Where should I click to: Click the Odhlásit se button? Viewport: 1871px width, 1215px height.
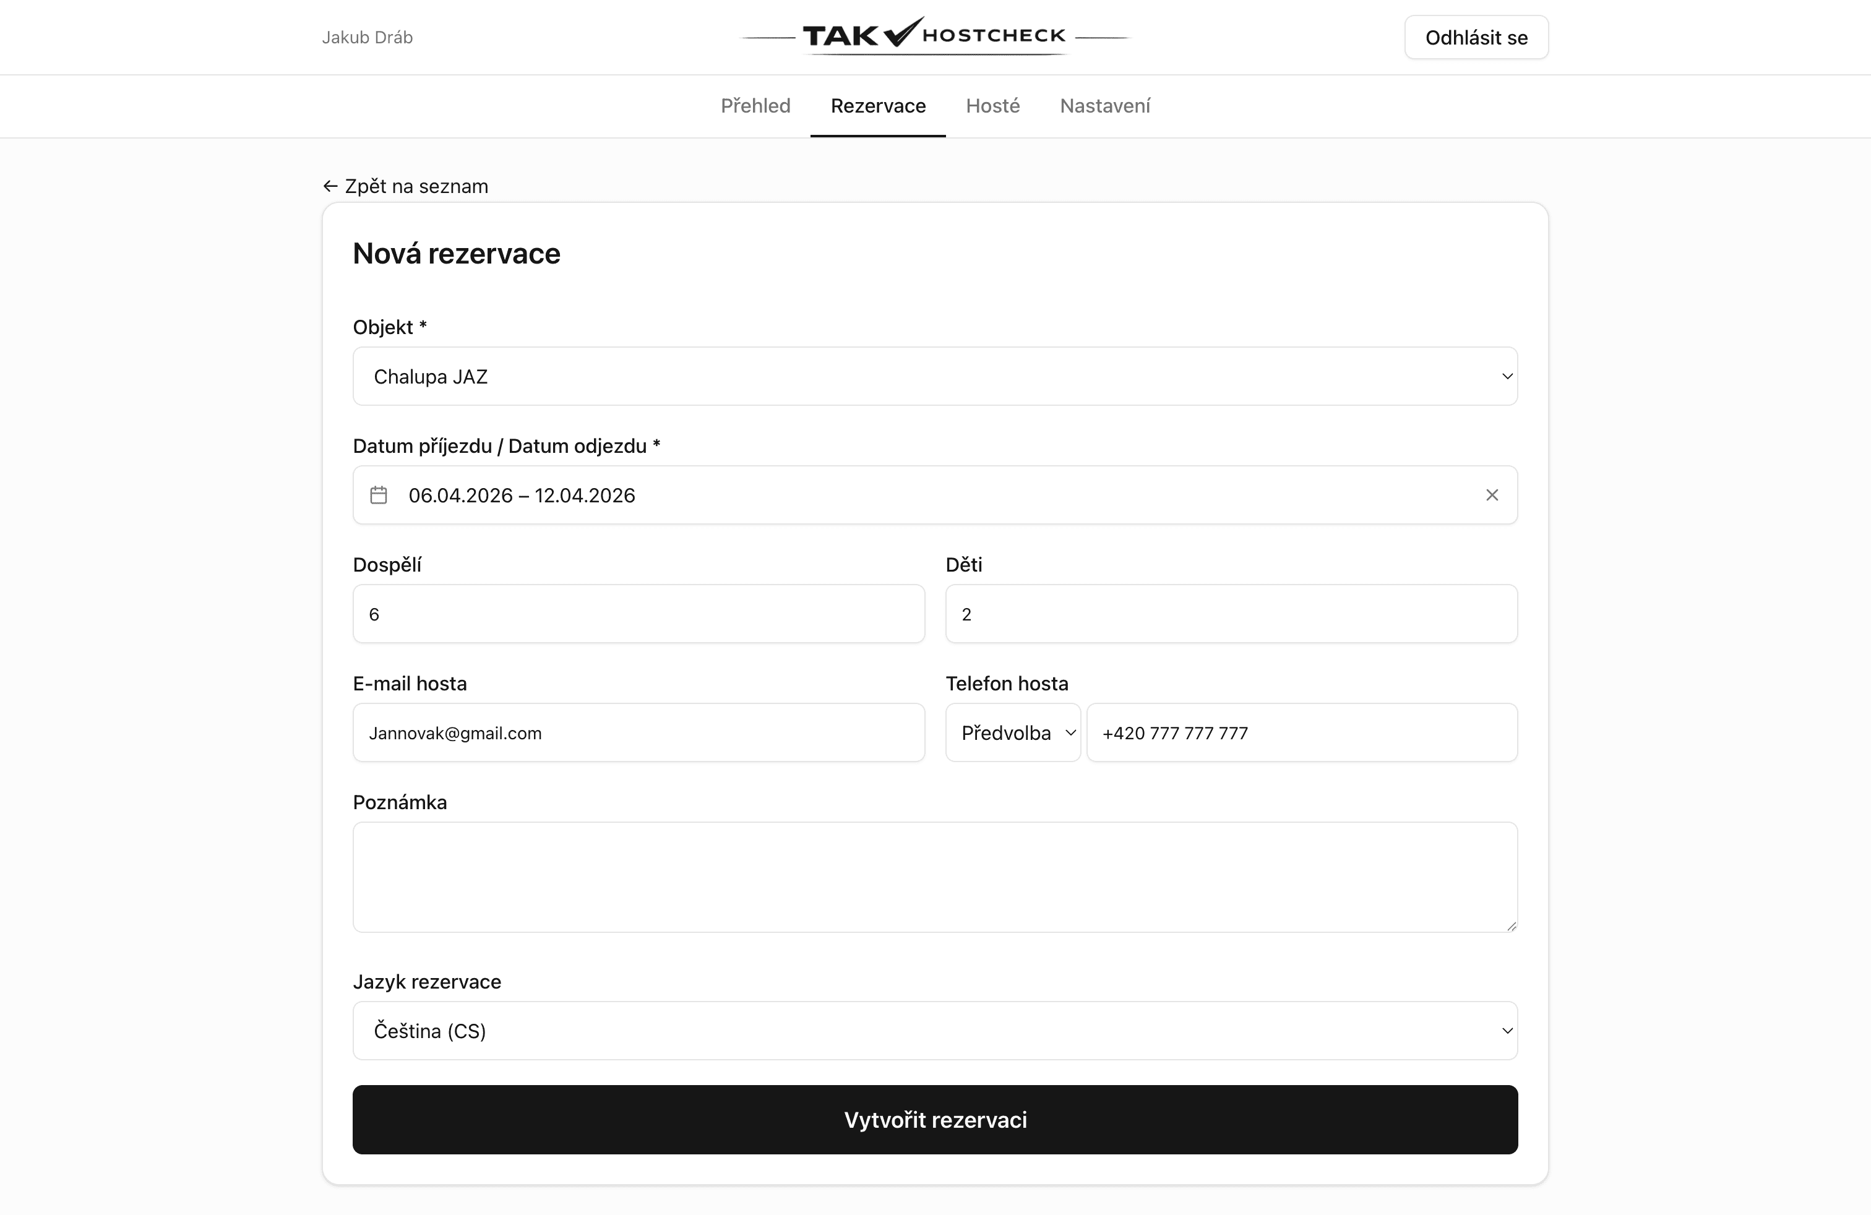coord(1476,38)
